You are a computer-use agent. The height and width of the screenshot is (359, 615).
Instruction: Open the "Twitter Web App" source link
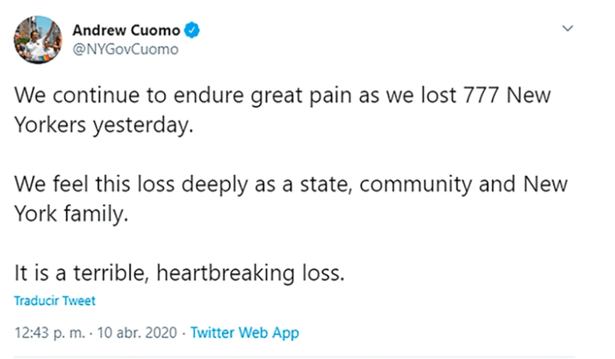point(244,333)
